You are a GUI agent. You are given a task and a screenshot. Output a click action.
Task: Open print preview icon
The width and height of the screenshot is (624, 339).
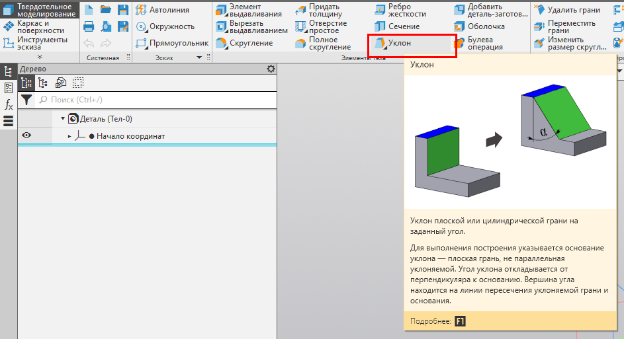tap(106, 26)
